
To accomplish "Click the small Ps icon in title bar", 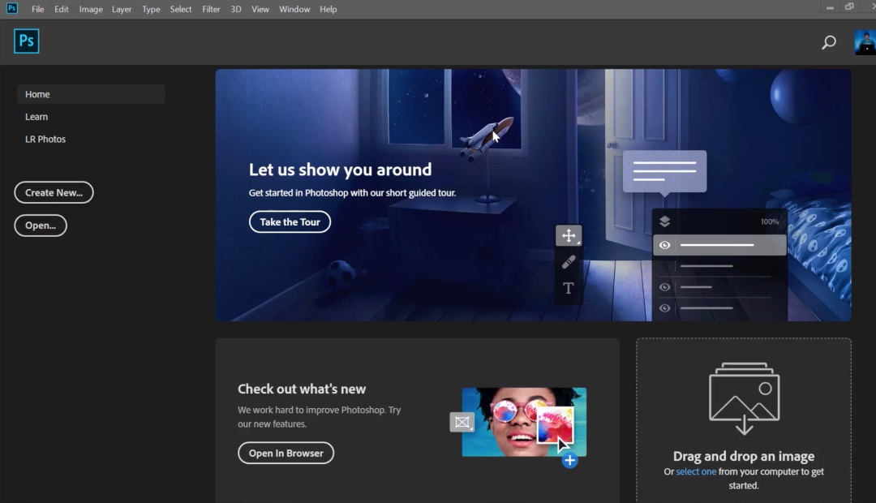I will click(x=11, y=8).
